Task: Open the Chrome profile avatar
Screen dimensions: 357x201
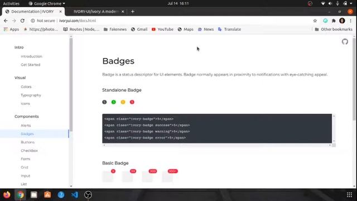Action: 342,21
